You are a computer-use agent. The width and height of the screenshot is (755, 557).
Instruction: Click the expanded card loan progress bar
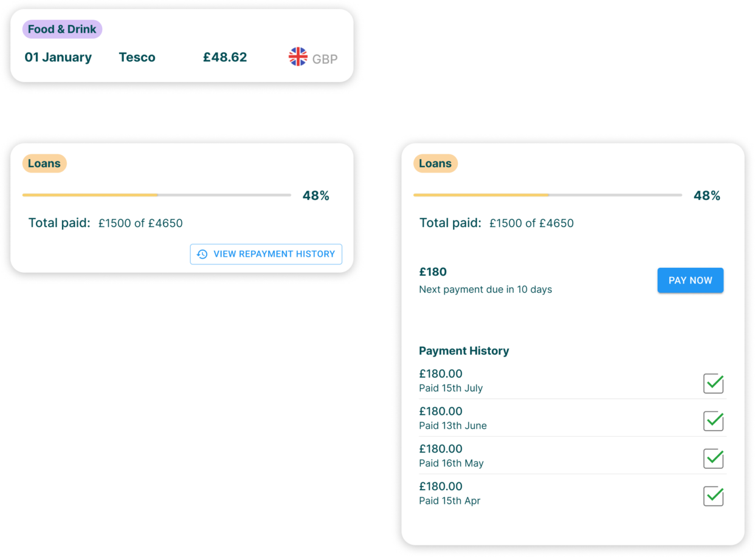click(547, 195)
